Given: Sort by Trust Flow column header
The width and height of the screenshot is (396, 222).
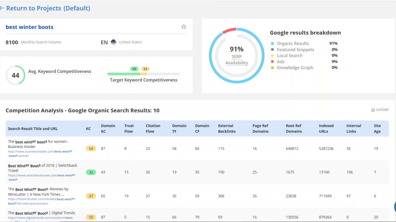Looking at the screenshot, I should tap(129, 129).
